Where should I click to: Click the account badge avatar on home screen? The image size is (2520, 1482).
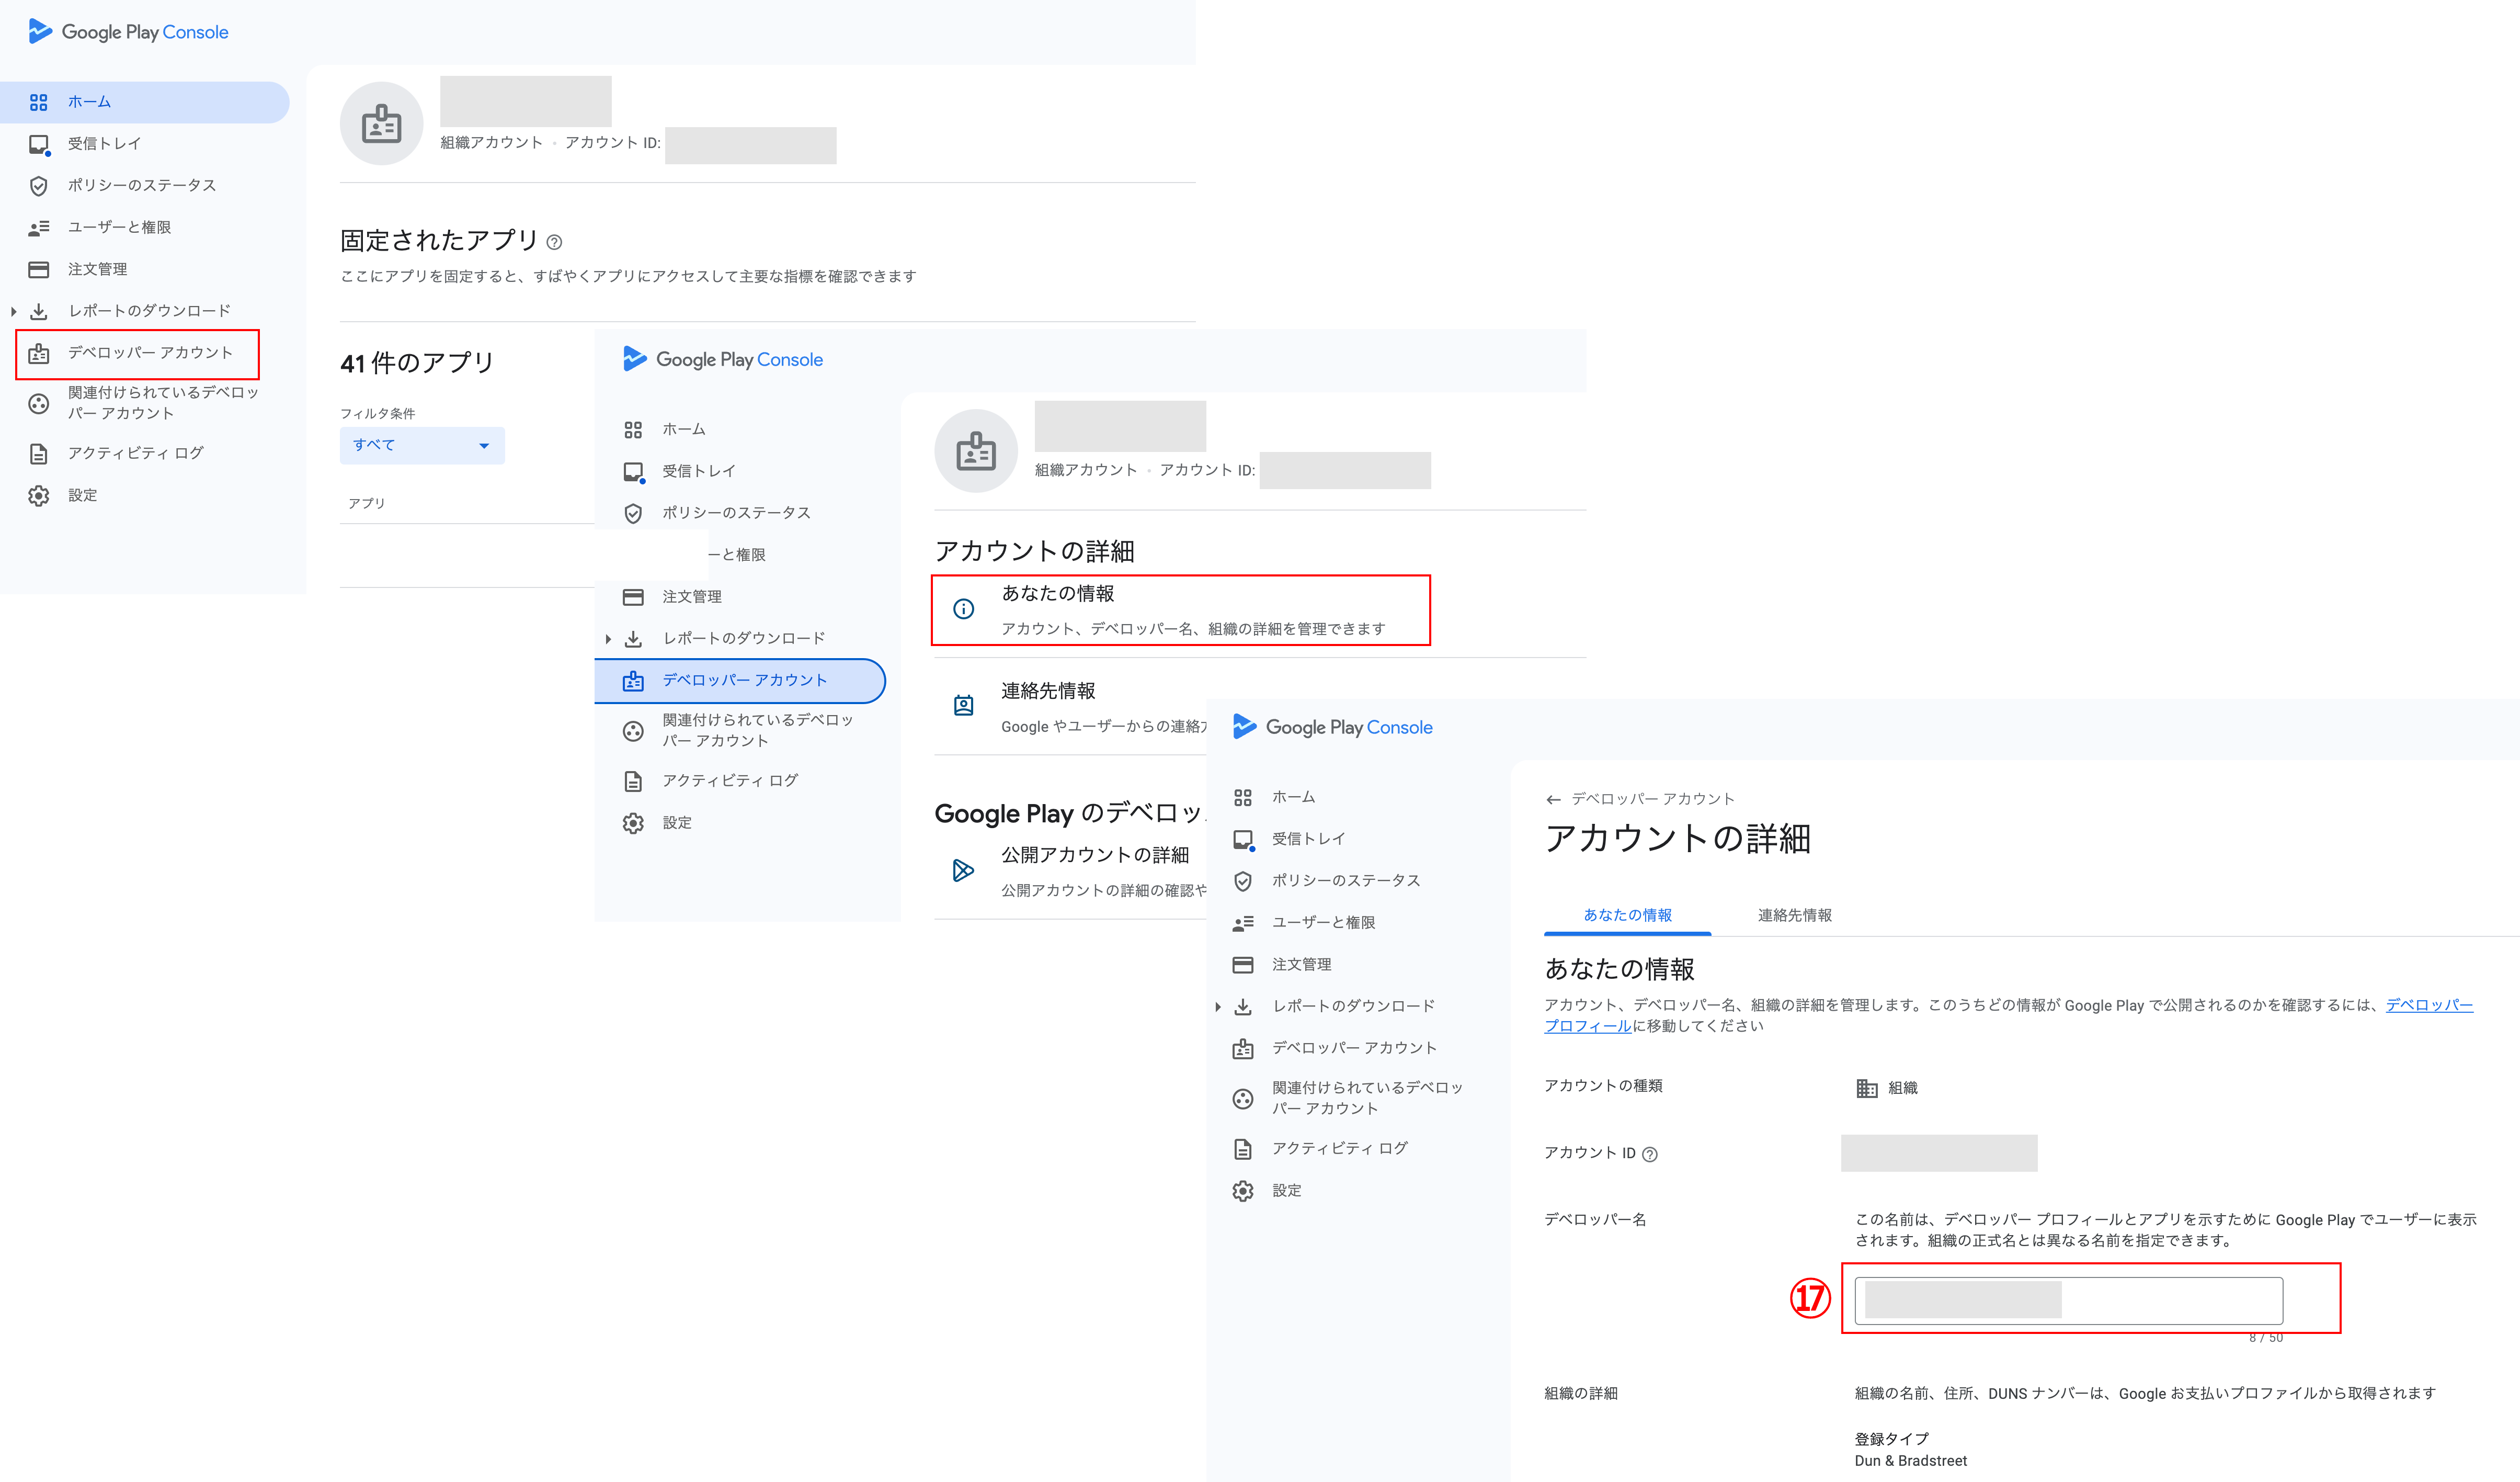point(381,123)
